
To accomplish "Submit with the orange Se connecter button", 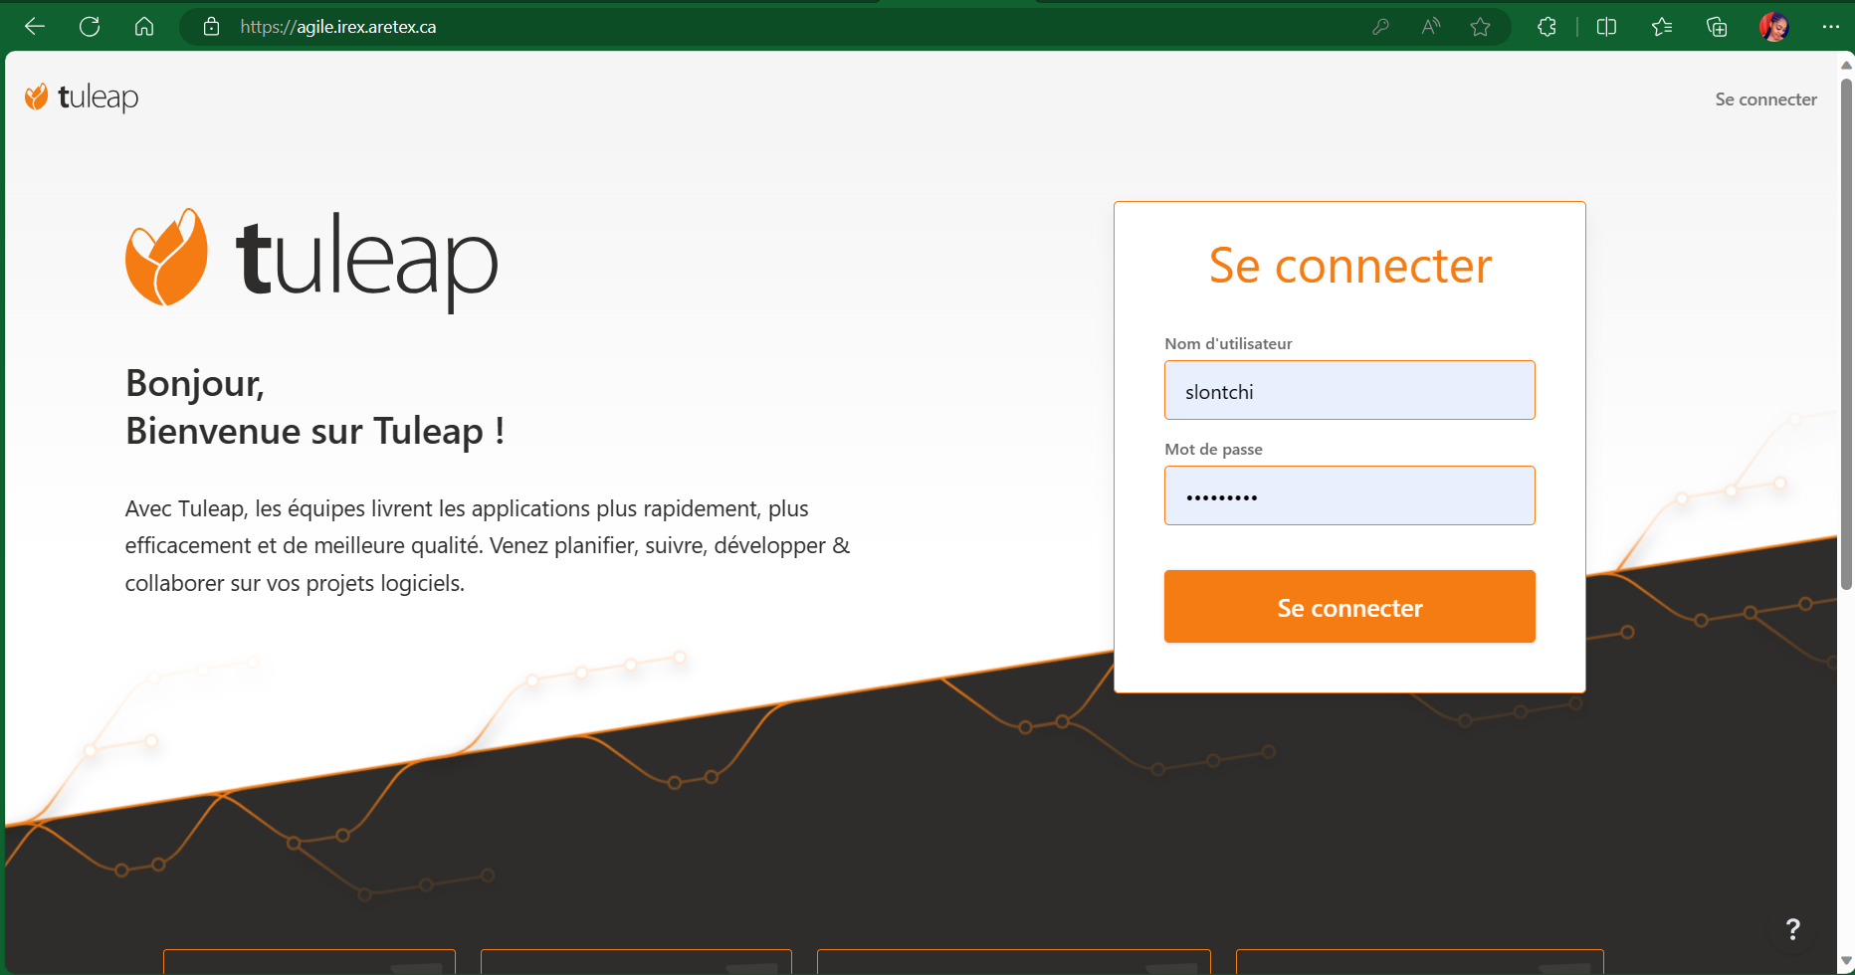I will [x=1349, y=607].
